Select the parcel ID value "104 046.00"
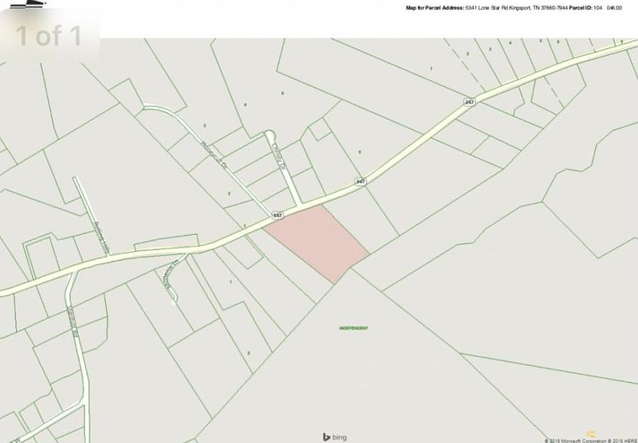 (608, 8)
